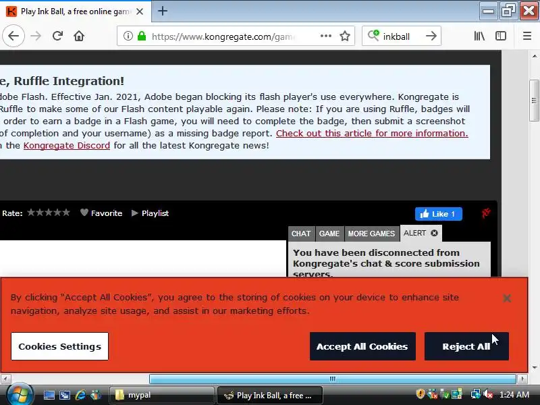The image size is (540, 405).
Task: Click the green padlock security icon
Action: tap(142, 36)
